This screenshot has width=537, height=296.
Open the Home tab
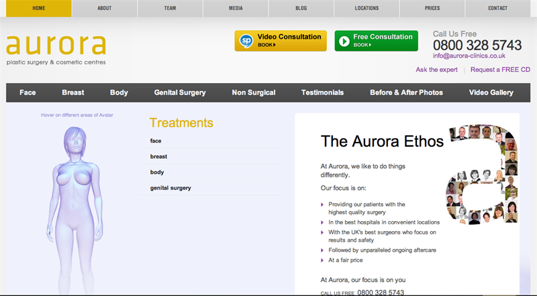coord(39,8)
